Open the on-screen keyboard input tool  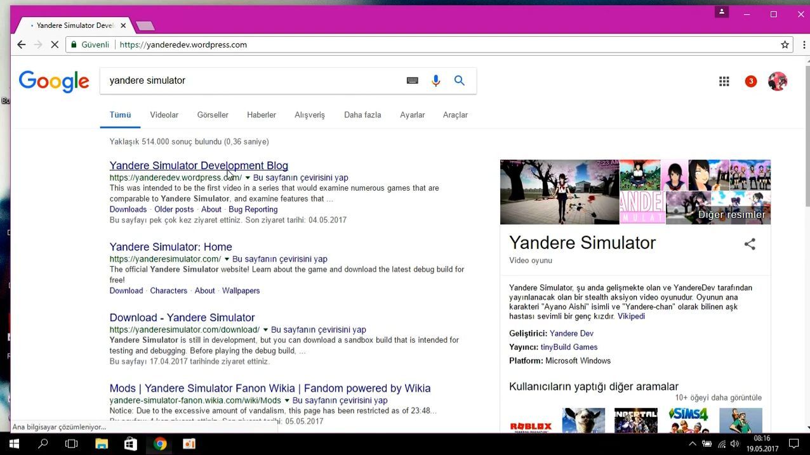tap(413, 80)
